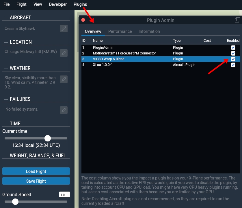The width and height of the screenshot is (242, 208).
Task: Select the PluginAdmin row
Action: coord(161,48)
